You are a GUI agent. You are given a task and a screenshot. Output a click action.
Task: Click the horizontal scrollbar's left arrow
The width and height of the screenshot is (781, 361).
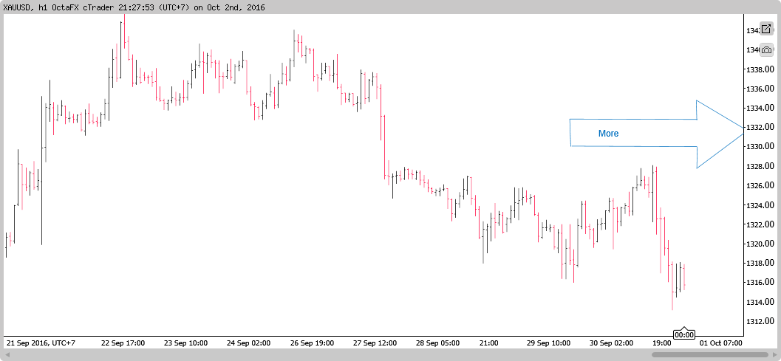7,355
